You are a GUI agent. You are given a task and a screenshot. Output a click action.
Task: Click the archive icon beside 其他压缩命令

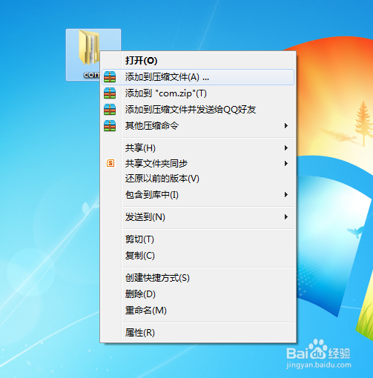[x=110, y=126]
